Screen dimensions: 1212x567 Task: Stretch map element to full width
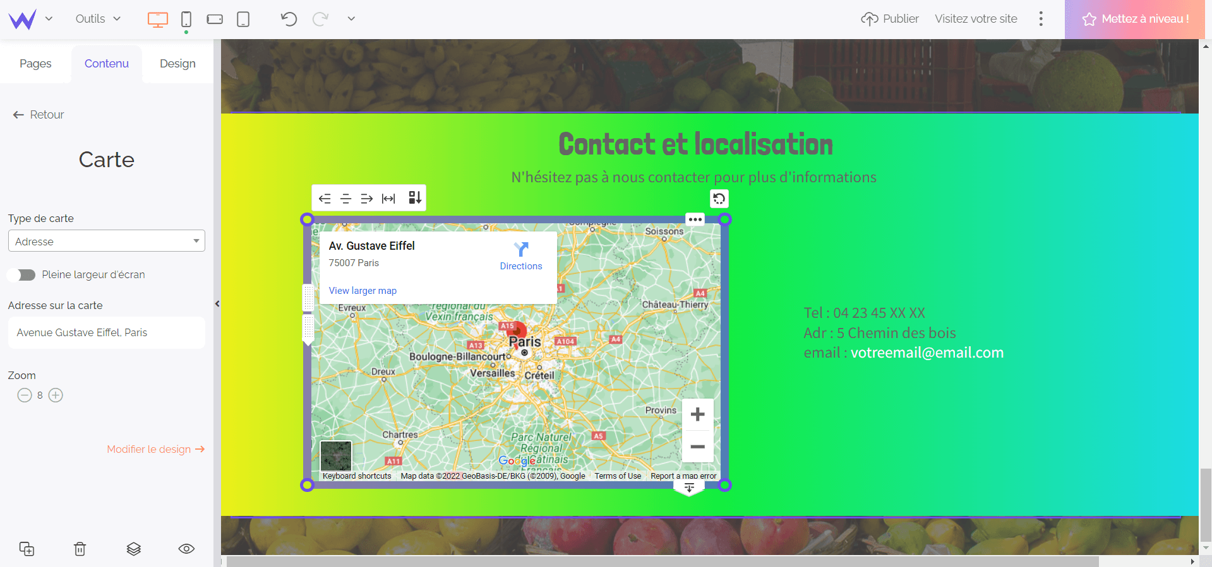(x=388, y=199)
